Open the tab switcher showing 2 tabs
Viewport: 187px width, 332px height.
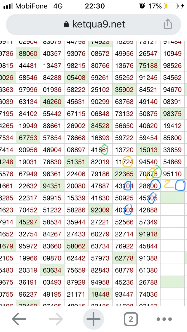pos(131,320)
